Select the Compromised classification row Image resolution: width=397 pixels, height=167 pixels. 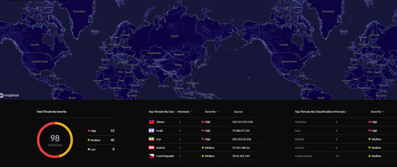pos(303,156)
